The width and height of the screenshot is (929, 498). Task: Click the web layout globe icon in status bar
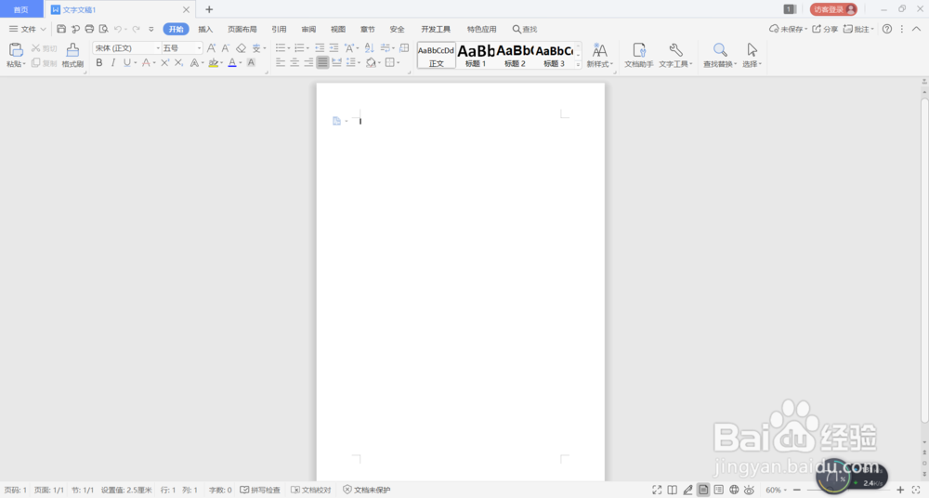click(734, 490)
